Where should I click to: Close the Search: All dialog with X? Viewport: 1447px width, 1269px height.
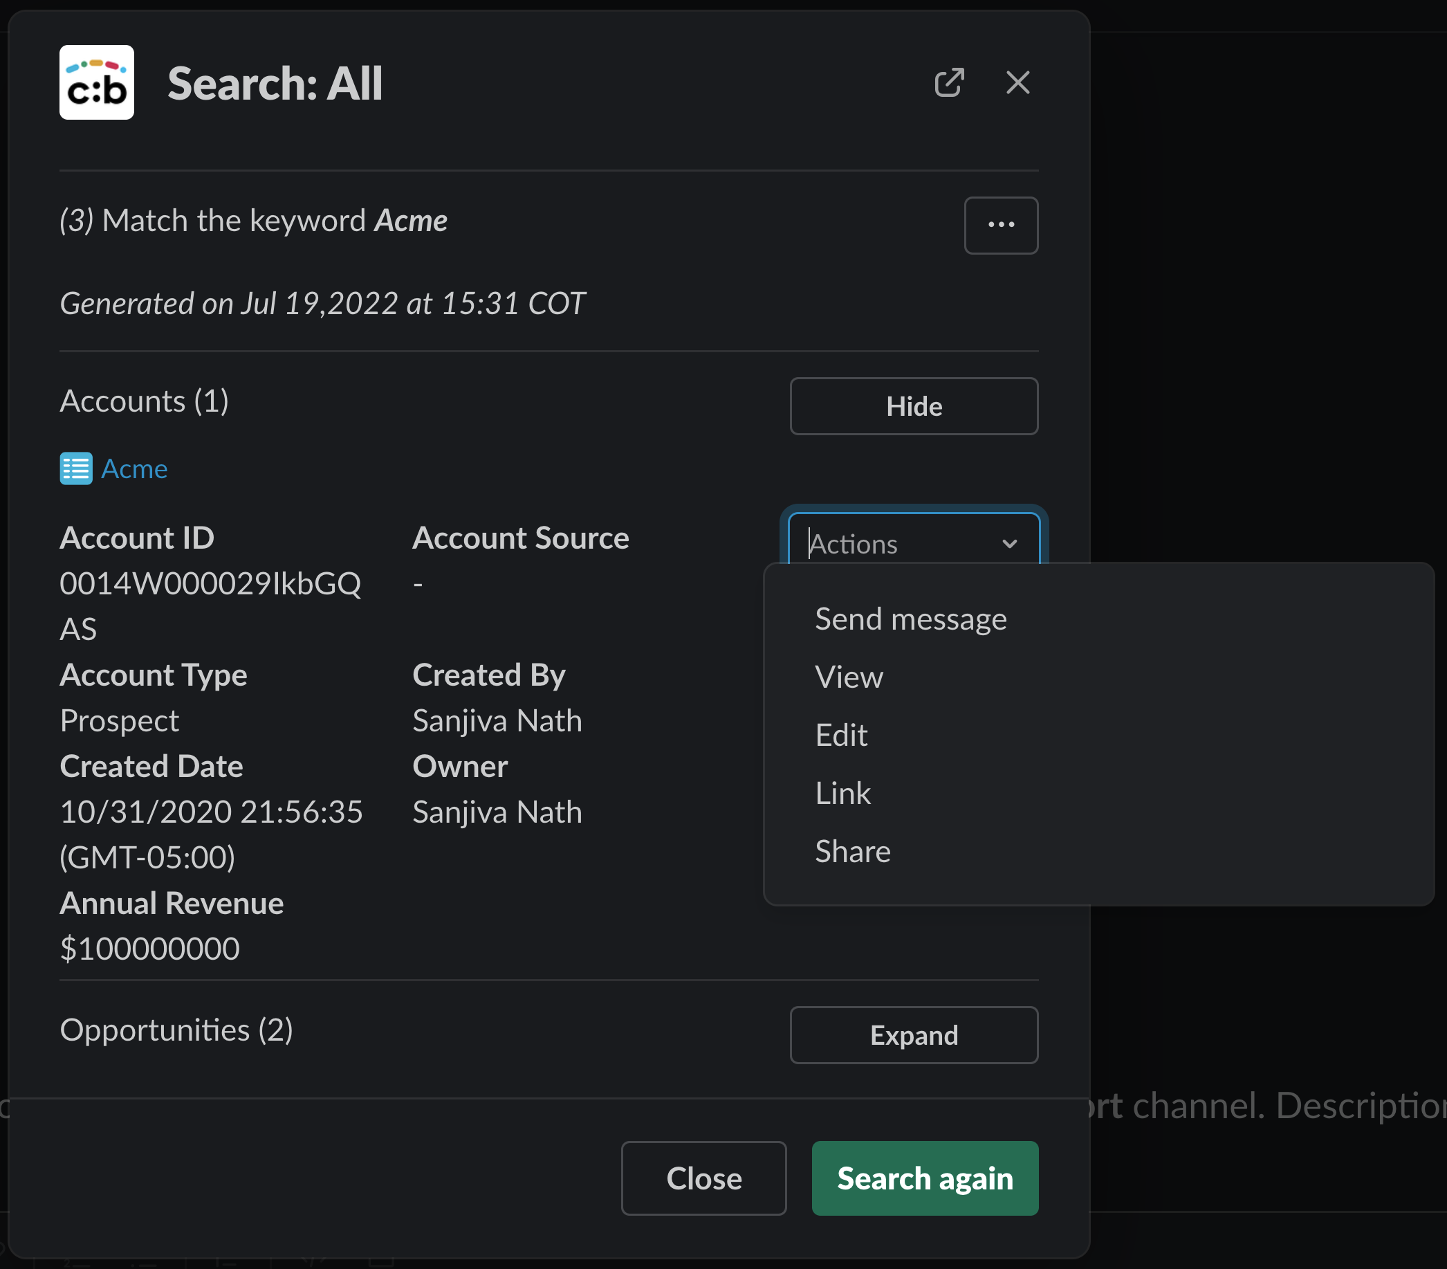click(1017, 82)
